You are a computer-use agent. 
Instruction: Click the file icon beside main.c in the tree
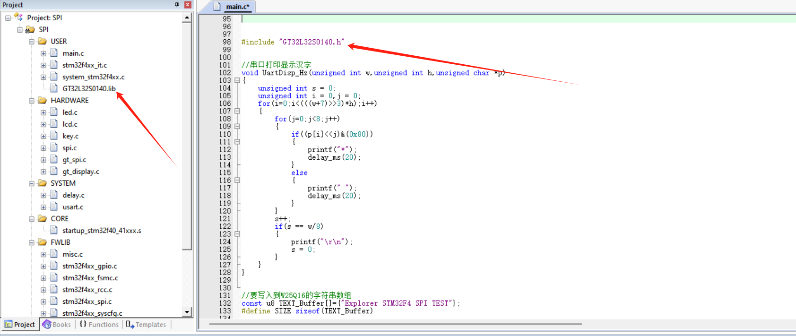coord(54,53)
